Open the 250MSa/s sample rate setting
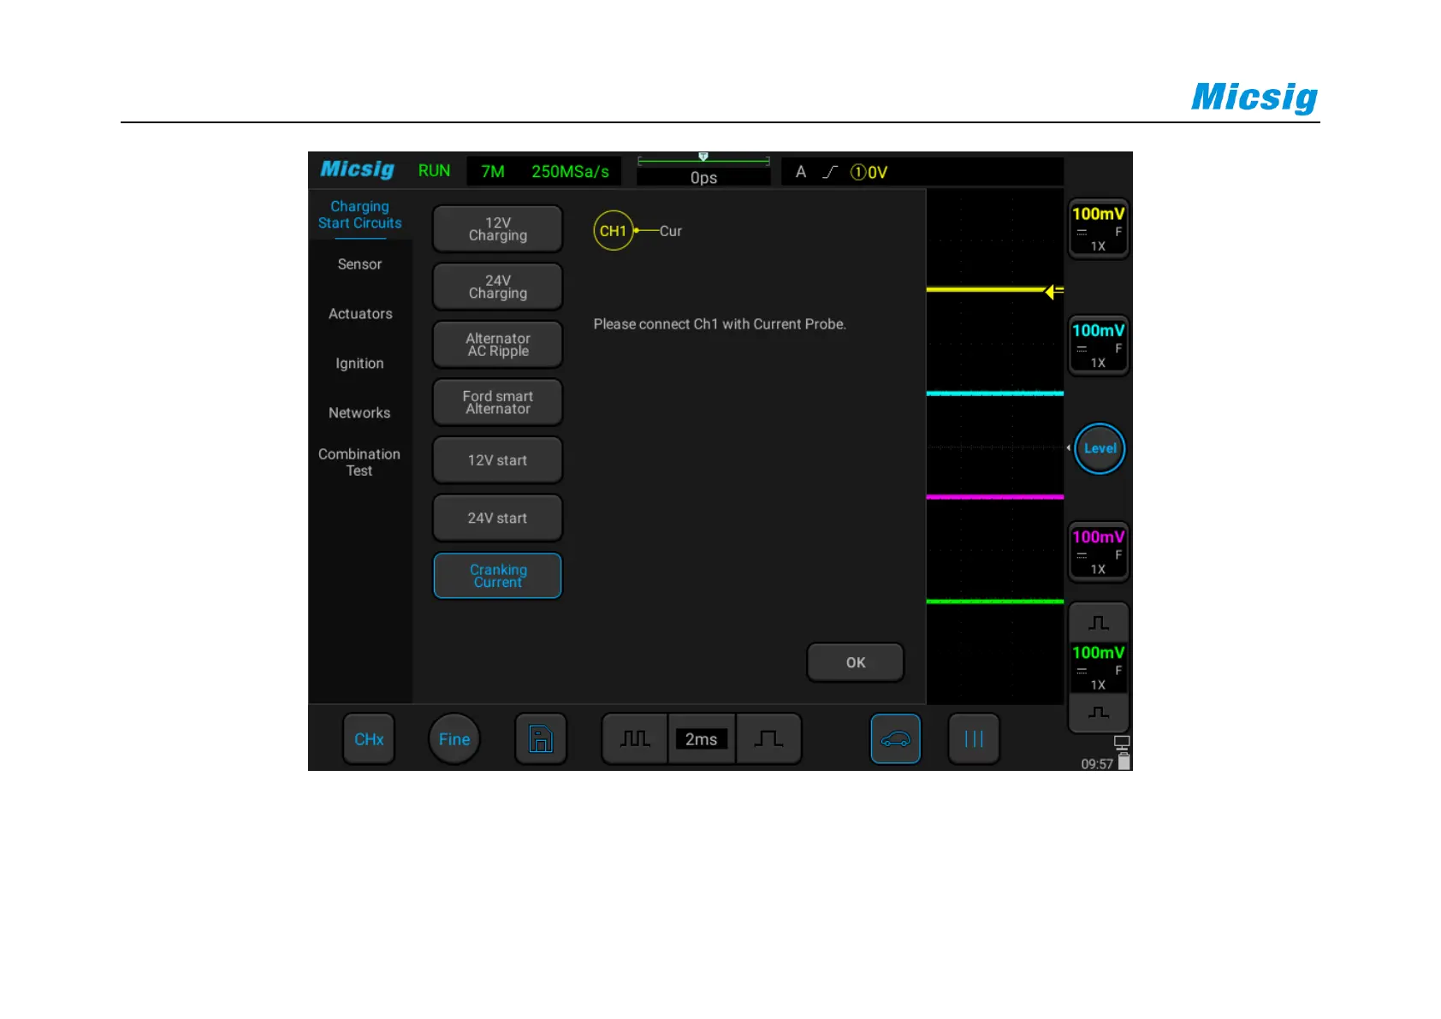This screenshot has width=1441, height=1019. click(570, 172)
